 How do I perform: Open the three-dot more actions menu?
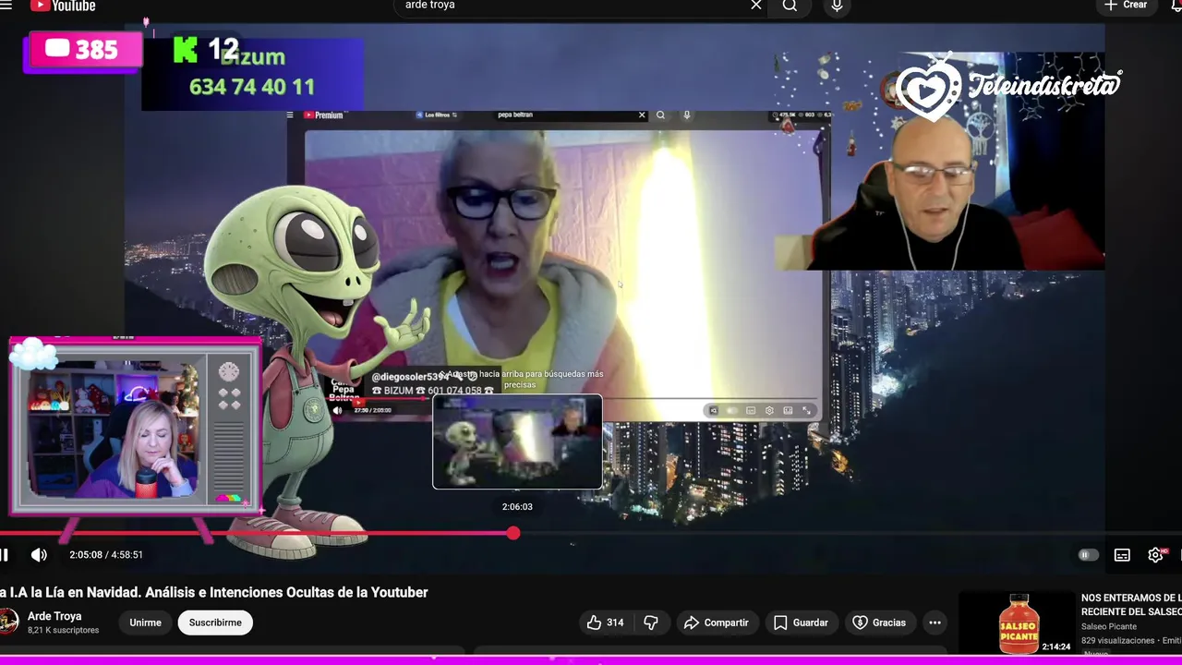tap(935, 623)
